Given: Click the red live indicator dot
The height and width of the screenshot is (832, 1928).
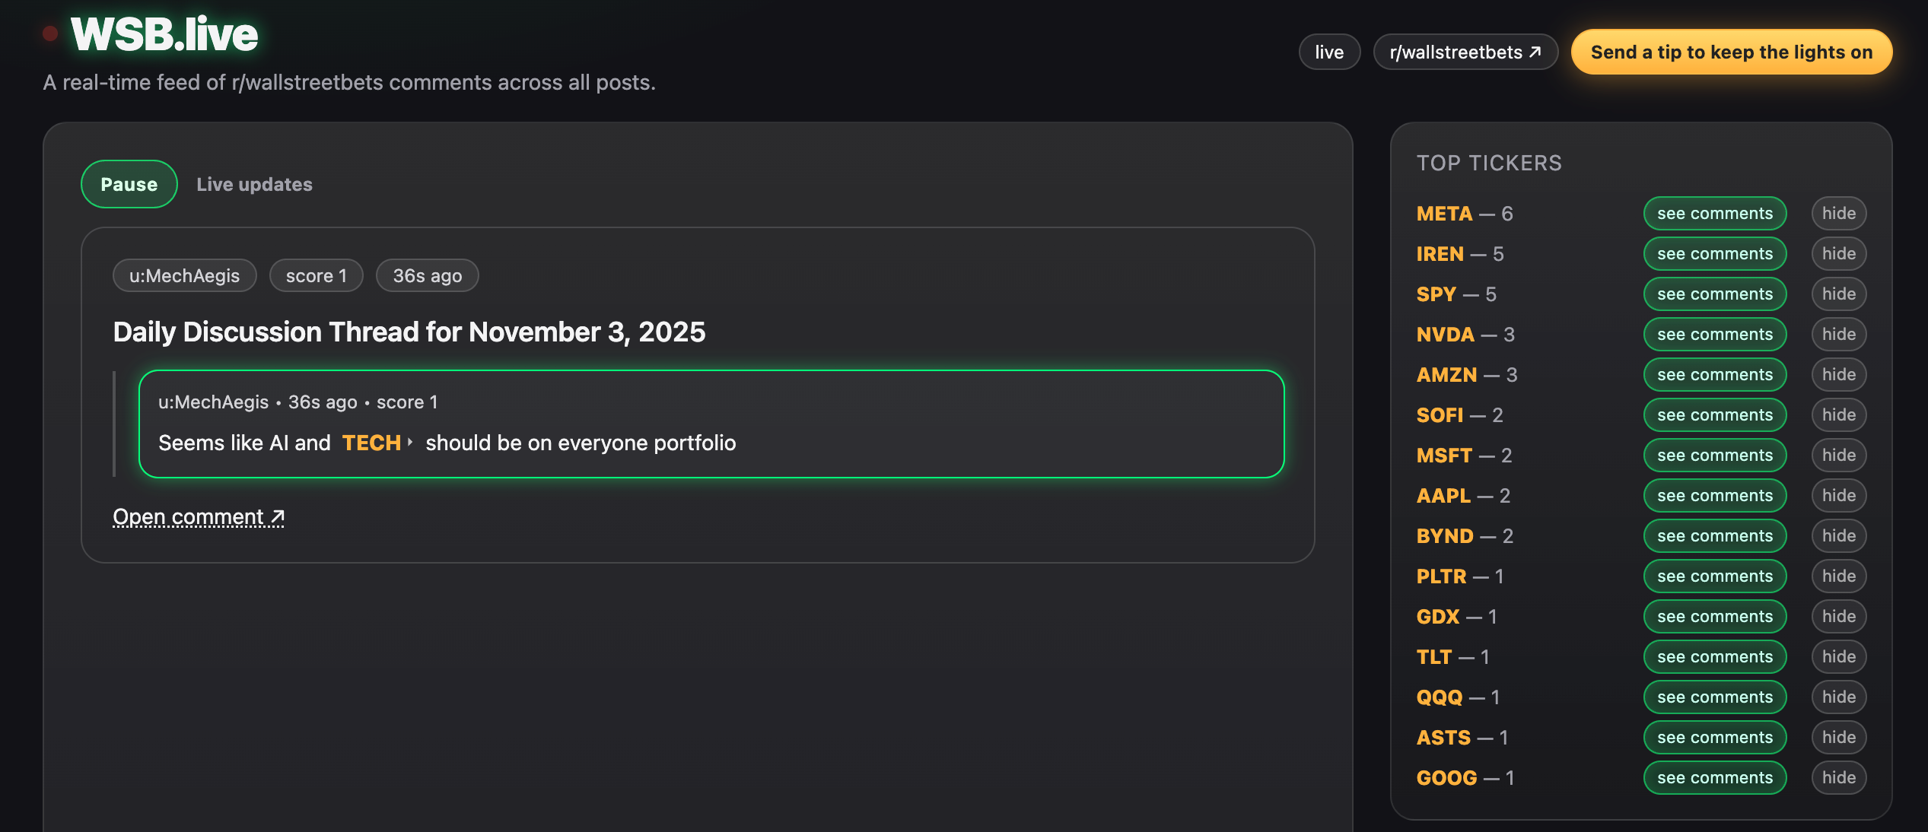Looking at the screenshot, I should [50, 33].
